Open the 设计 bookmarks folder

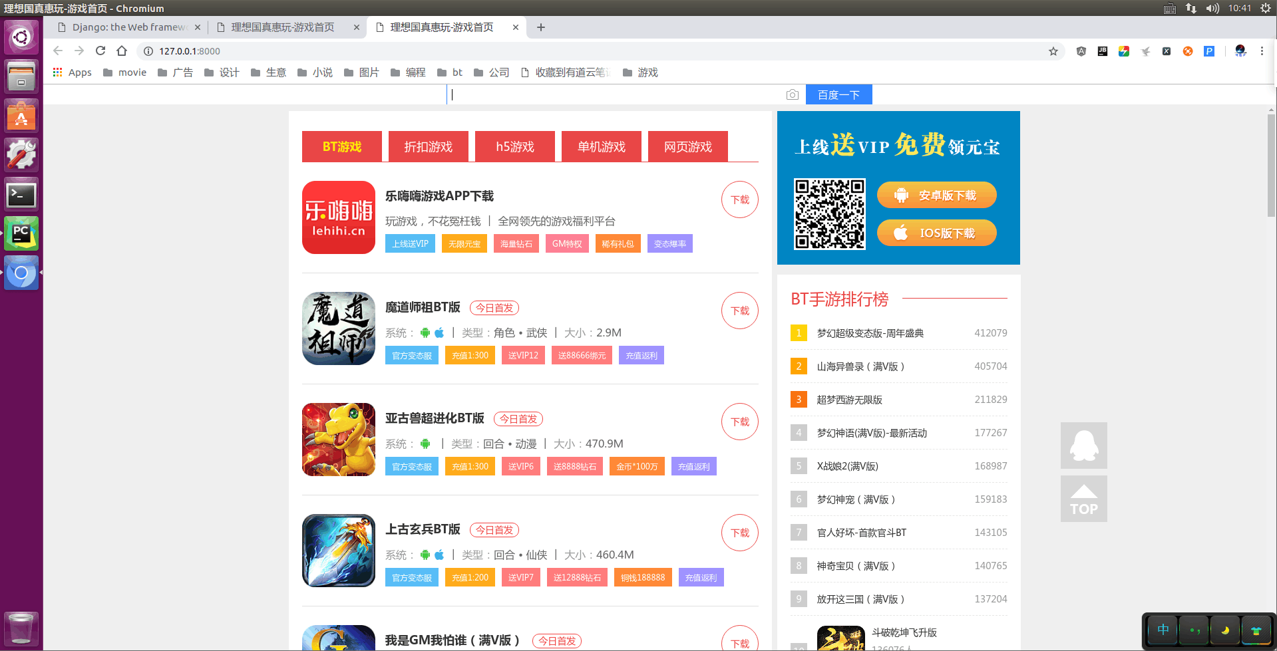click(222, 72)
